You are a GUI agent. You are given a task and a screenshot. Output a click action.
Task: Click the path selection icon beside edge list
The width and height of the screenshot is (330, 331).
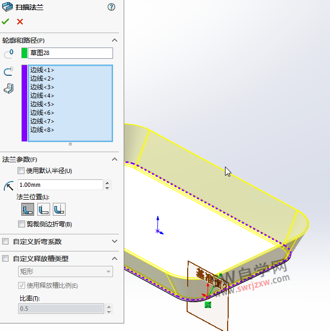coord(9,72)
